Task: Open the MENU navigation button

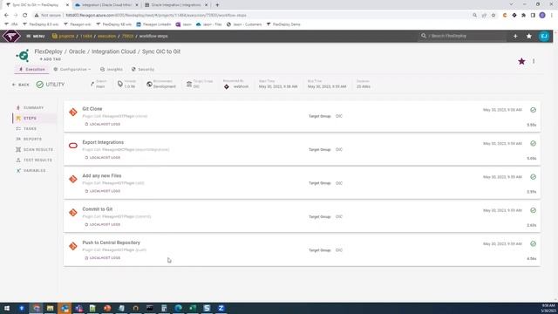Action: [35, 37]
